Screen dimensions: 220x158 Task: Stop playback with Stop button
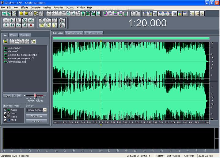[x=6, y=20]
